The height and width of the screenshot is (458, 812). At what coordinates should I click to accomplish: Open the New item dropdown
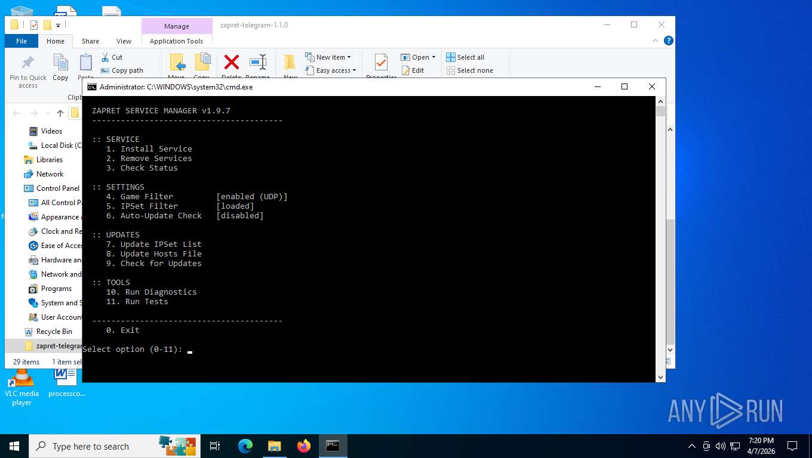click(328, 57)
